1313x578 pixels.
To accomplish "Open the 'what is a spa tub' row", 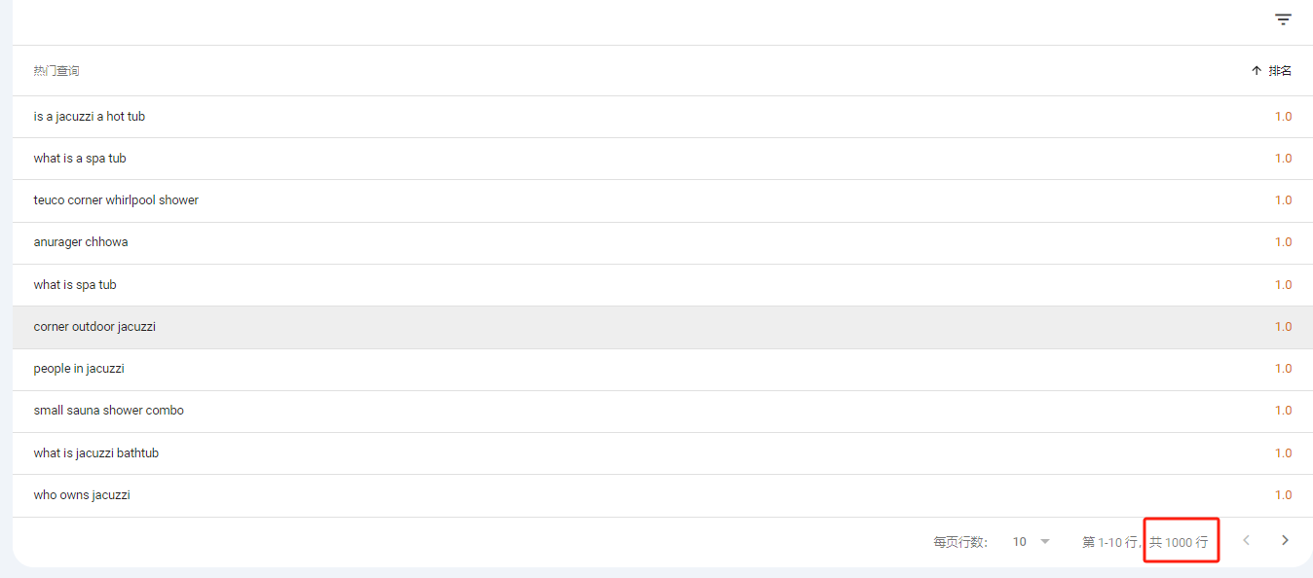I will click(x=662, y=159).
